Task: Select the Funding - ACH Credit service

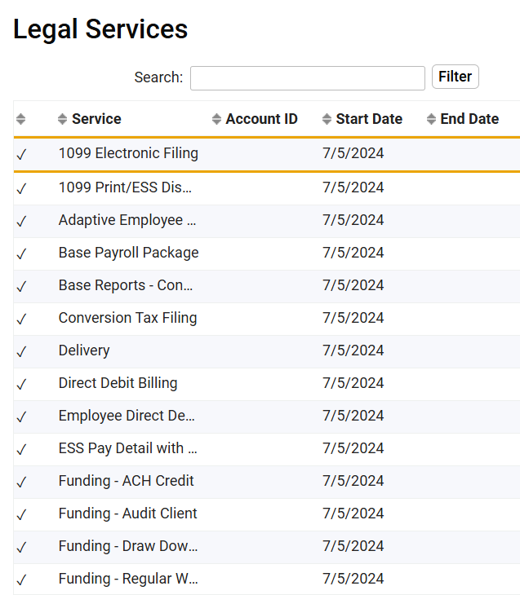Action: click(x=126, y=481)
